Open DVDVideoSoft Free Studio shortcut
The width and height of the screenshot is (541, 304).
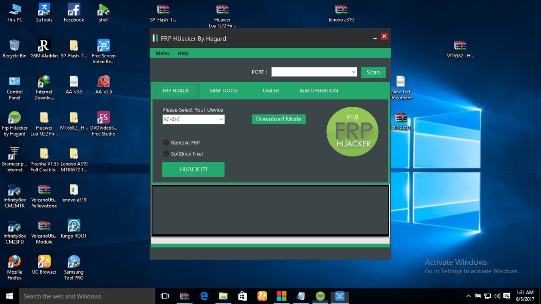[x=104, y=124]
